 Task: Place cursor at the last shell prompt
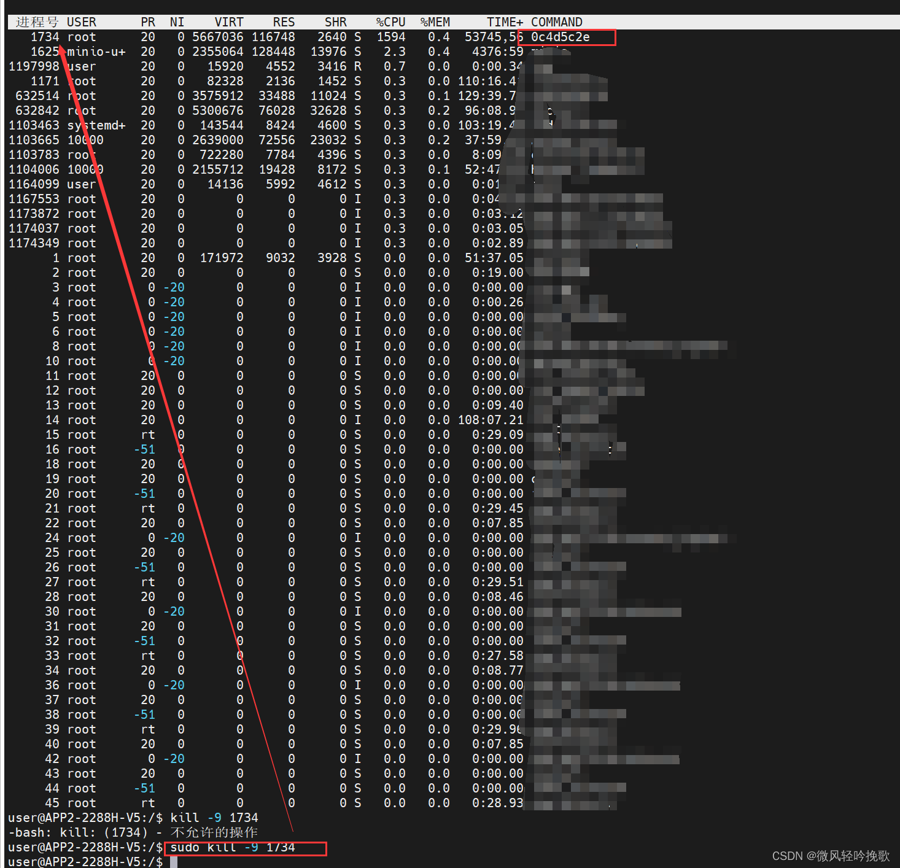tap(174, 862)
